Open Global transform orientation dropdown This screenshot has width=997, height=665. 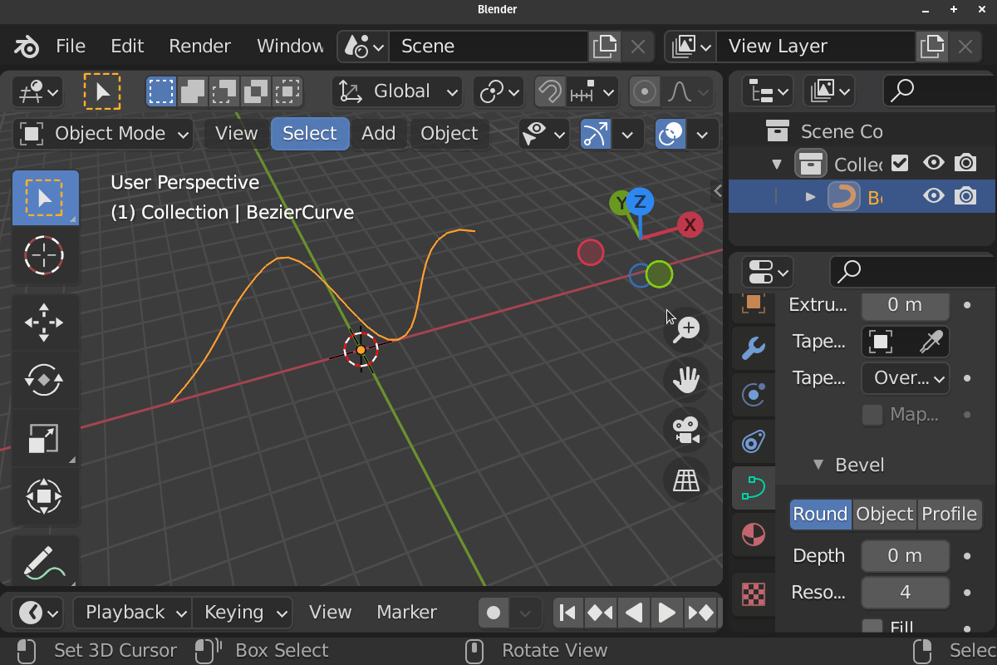point(397,91)
